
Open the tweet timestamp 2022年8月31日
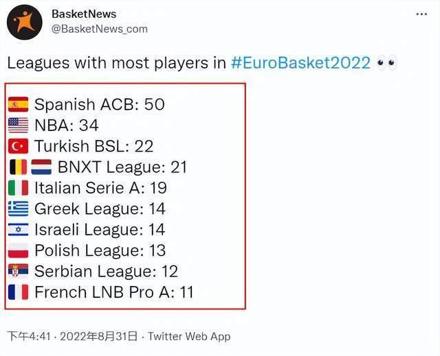pos(98,336)
